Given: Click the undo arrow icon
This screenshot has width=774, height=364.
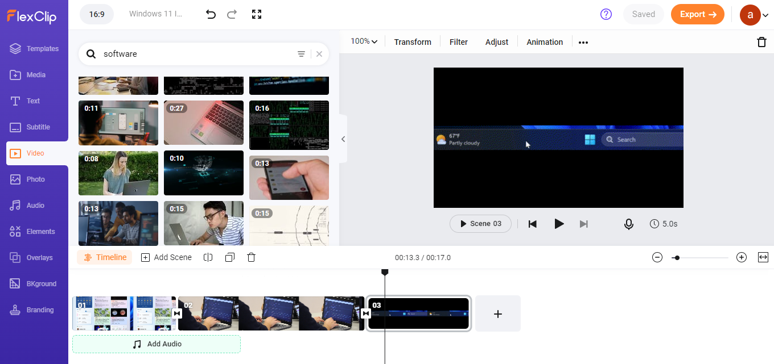Looking at the screenshot, I should coord(211,14).
